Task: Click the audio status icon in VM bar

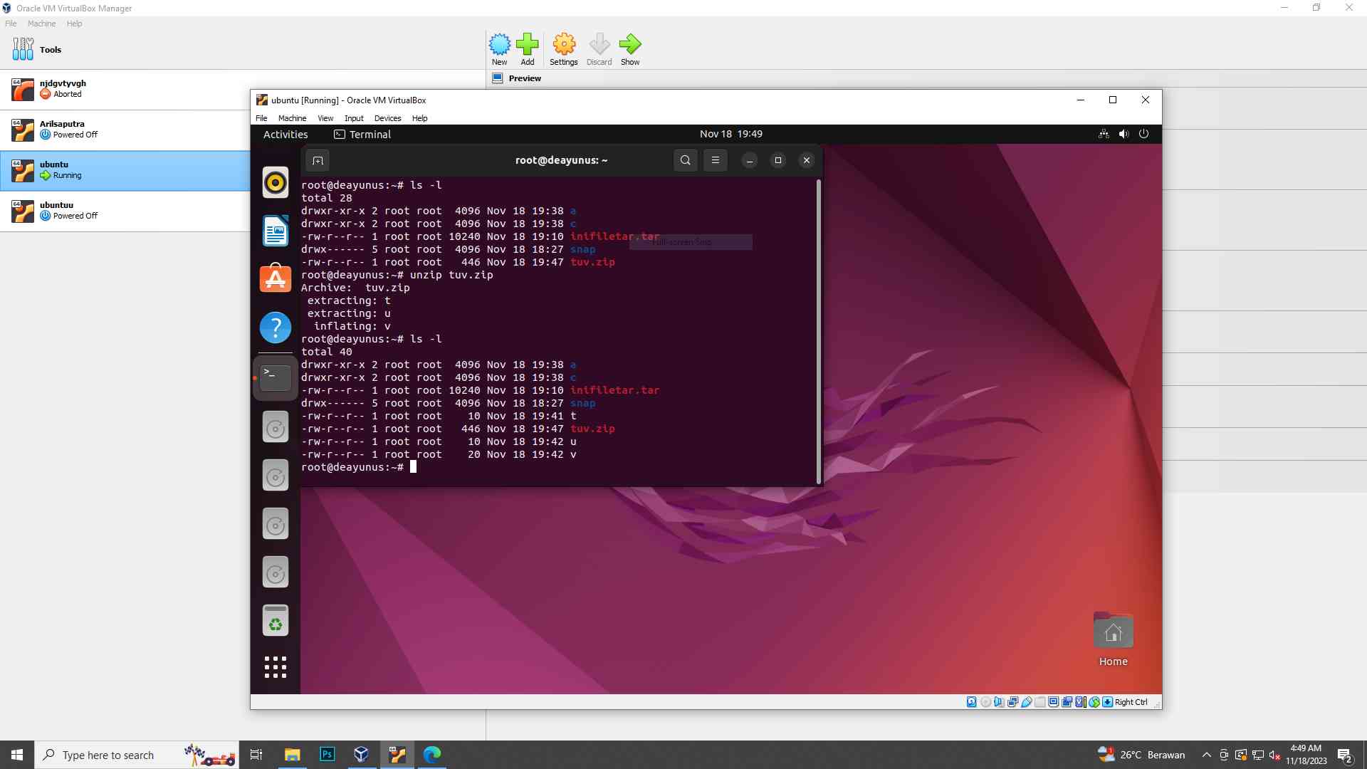Action: 999,702
